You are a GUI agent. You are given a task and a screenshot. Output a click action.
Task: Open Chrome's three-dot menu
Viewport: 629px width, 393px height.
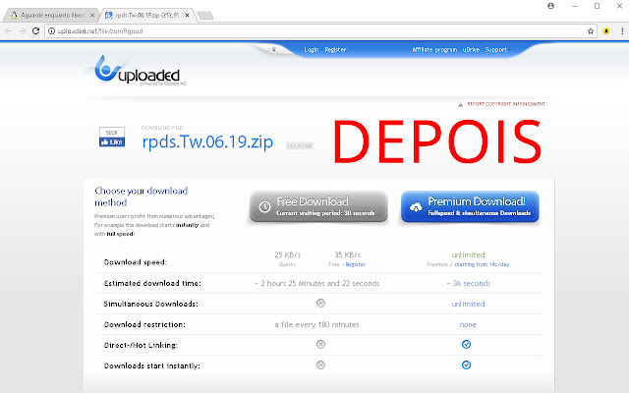click(622, 30)
